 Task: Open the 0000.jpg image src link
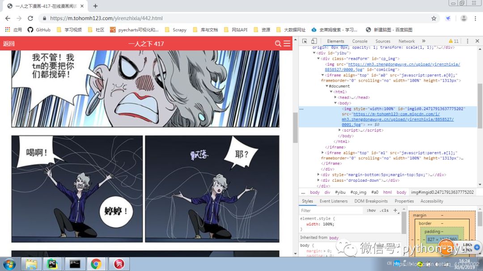392,67
